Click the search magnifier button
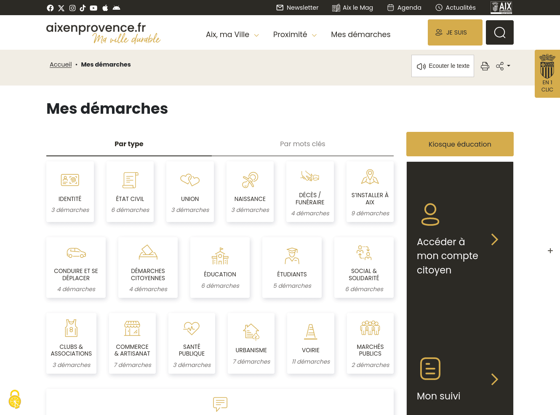Viewport: 560px width, 415px height. coord(499,32)
